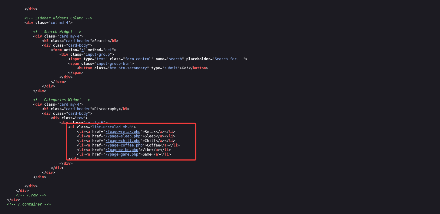This screenshot has height=214, width=440.
Task: Click the "/.row" comment text
Action: [x=31, y=195]
